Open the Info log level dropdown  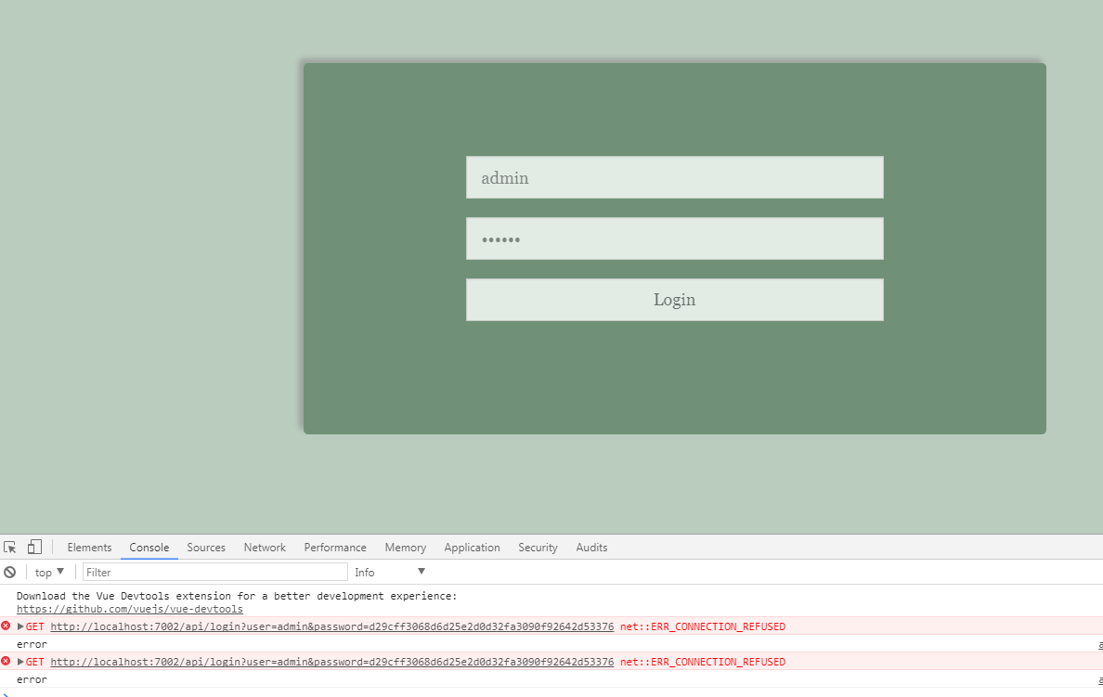(390, 573)
